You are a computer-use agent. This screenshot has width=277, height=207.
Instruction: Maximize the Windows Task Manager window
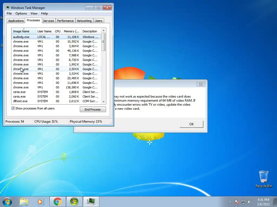98,8
